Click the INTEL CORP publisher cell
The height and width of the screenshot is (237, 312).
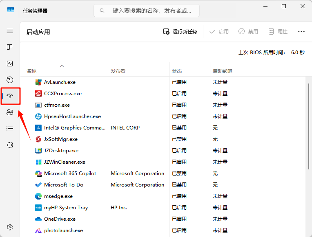pyautogui.click(x=125, y=128)
